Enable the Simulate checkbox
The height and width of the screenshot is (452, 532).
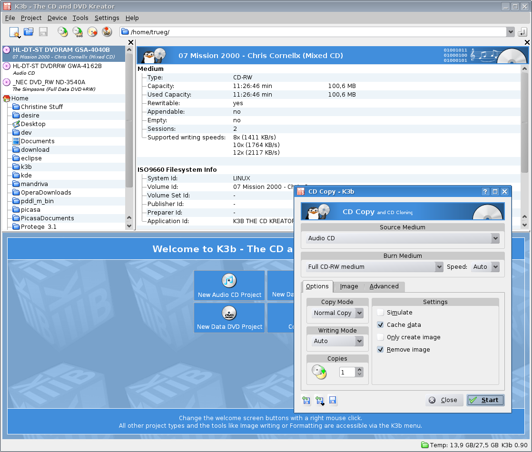381,313
